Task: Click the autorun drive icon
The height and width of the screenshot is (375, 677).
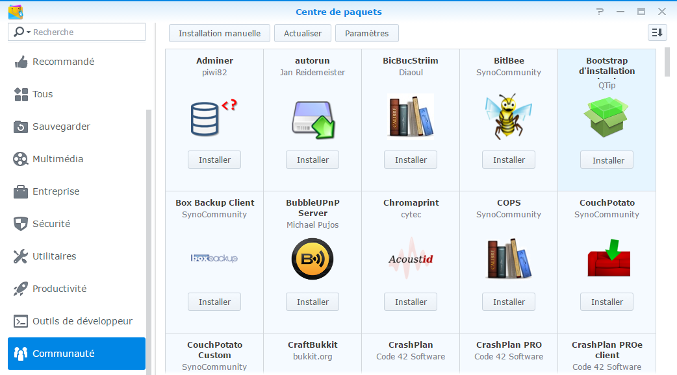Action: (313, 120)
